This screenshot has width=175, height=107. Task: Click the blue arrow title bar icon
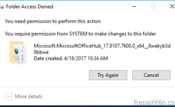pyautogui.click(x=2, y=7)
